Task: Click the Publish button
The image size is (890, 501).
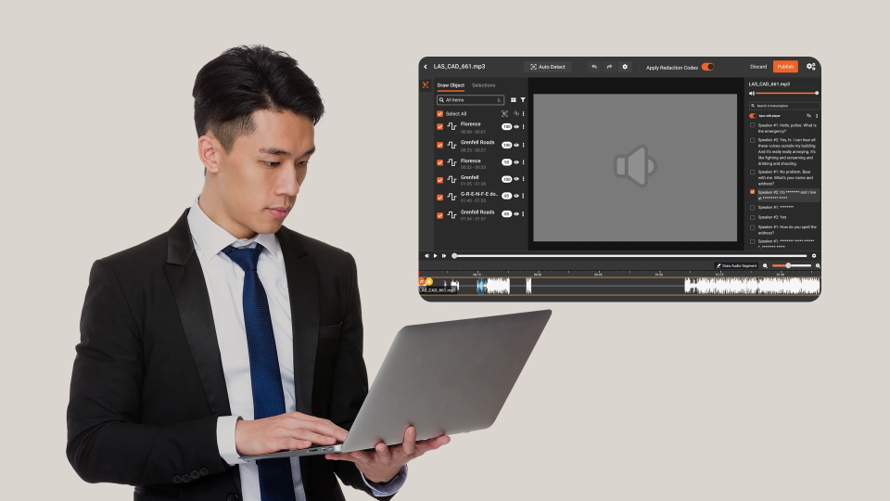Action: click(x=785, y=67)
